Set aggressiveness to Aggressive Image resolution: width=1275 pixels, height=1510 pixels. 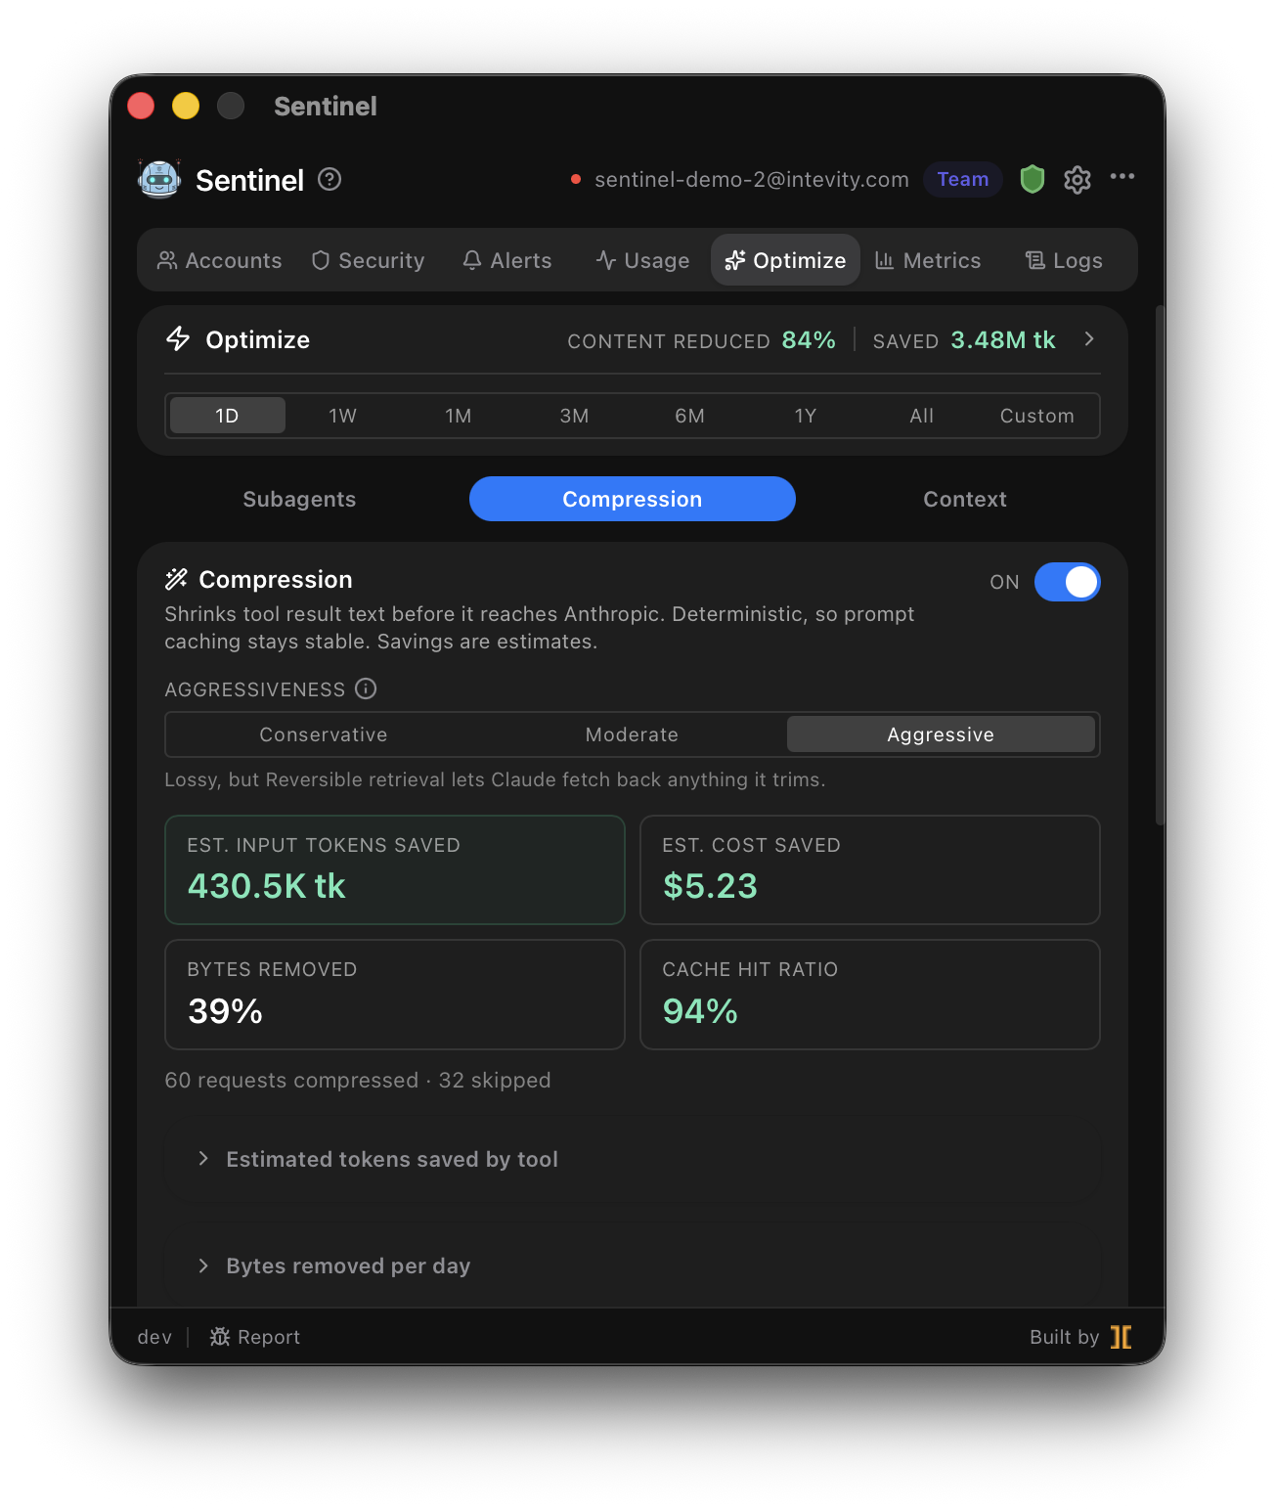[x=941, y=734]
